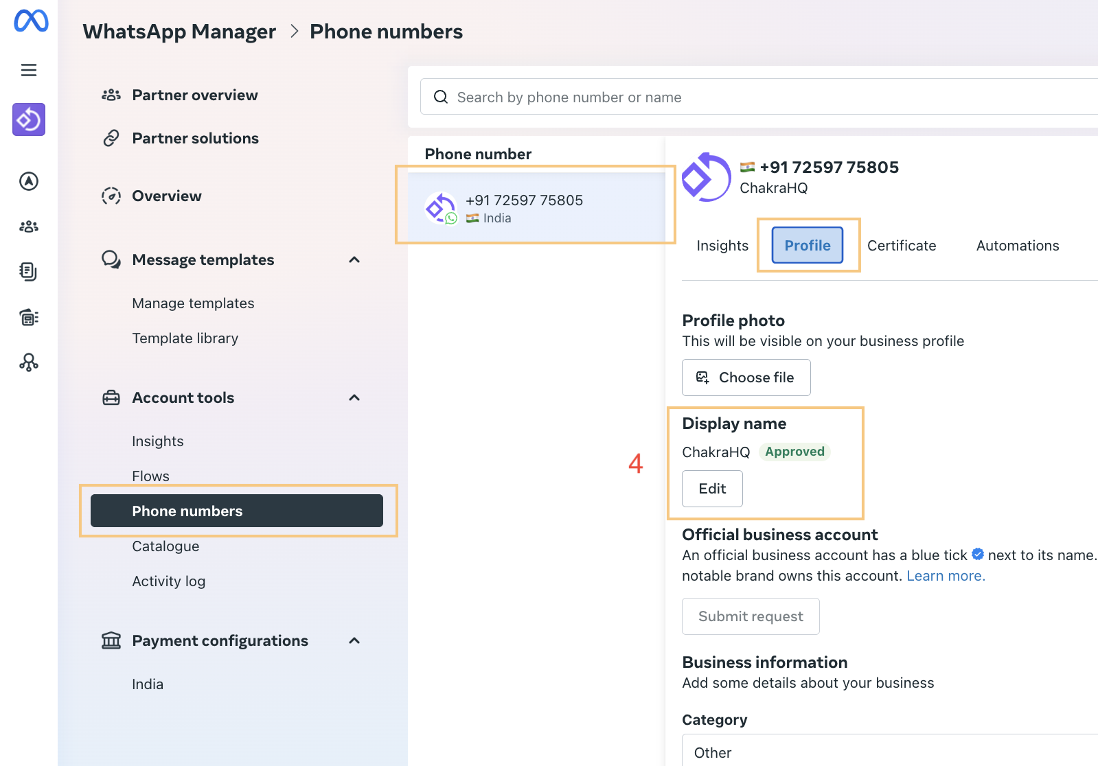Click the Account tools toolbox icon
The width and height of the screenshot is (1098, 766).
click(111, 397)
